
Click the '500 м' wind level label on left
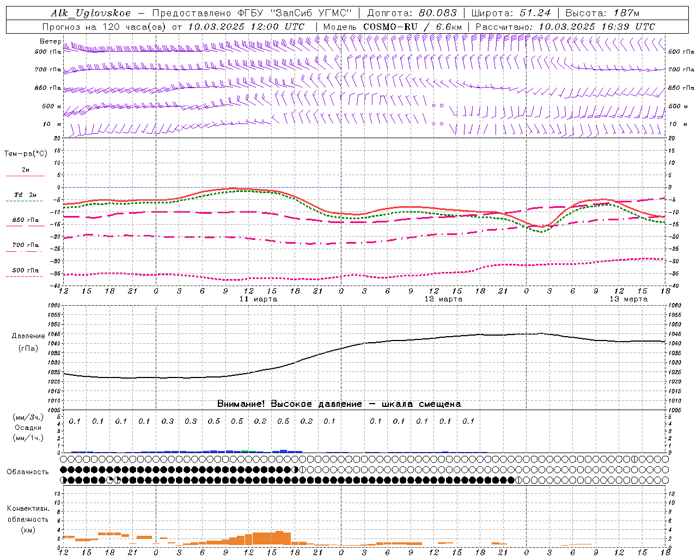52,106
